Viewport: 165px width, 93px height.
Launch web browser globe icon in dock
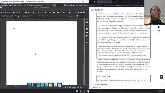click(x=42, y=85)
